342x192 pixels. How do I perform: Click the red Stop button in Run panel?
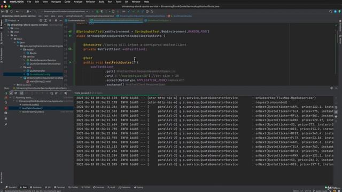(6, 108)
